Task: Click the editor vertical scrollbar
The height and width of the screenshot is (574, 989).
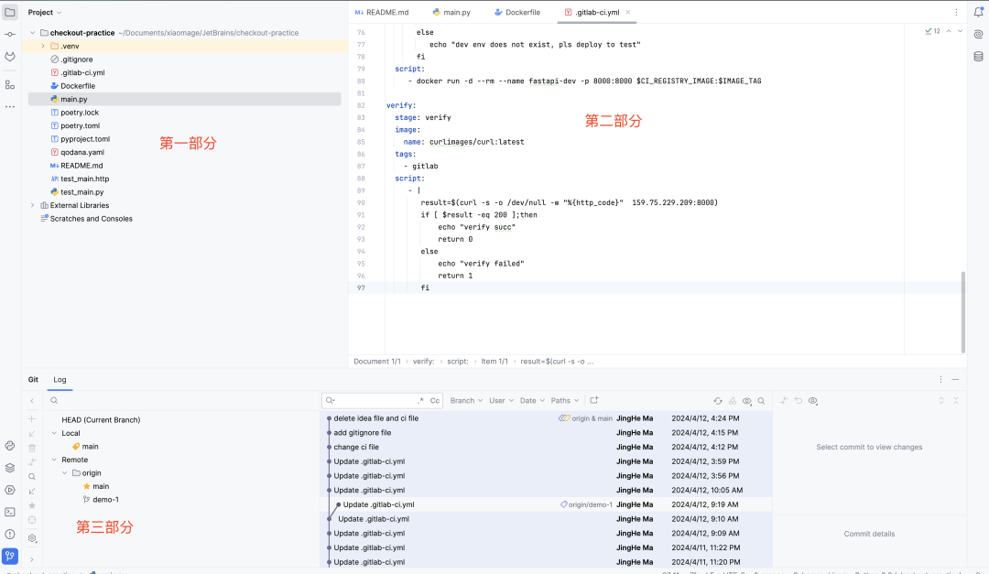Action: tap(963, 312)
